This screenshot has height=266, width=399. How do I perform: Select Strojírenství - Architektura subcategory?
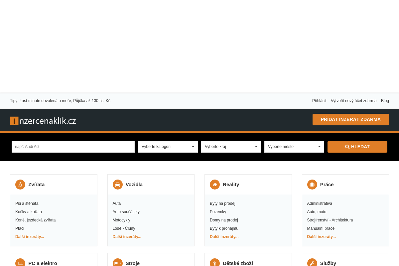point(330,220)
